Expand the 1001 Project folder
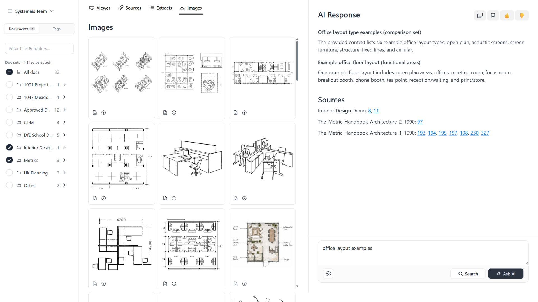 (64, 85)
